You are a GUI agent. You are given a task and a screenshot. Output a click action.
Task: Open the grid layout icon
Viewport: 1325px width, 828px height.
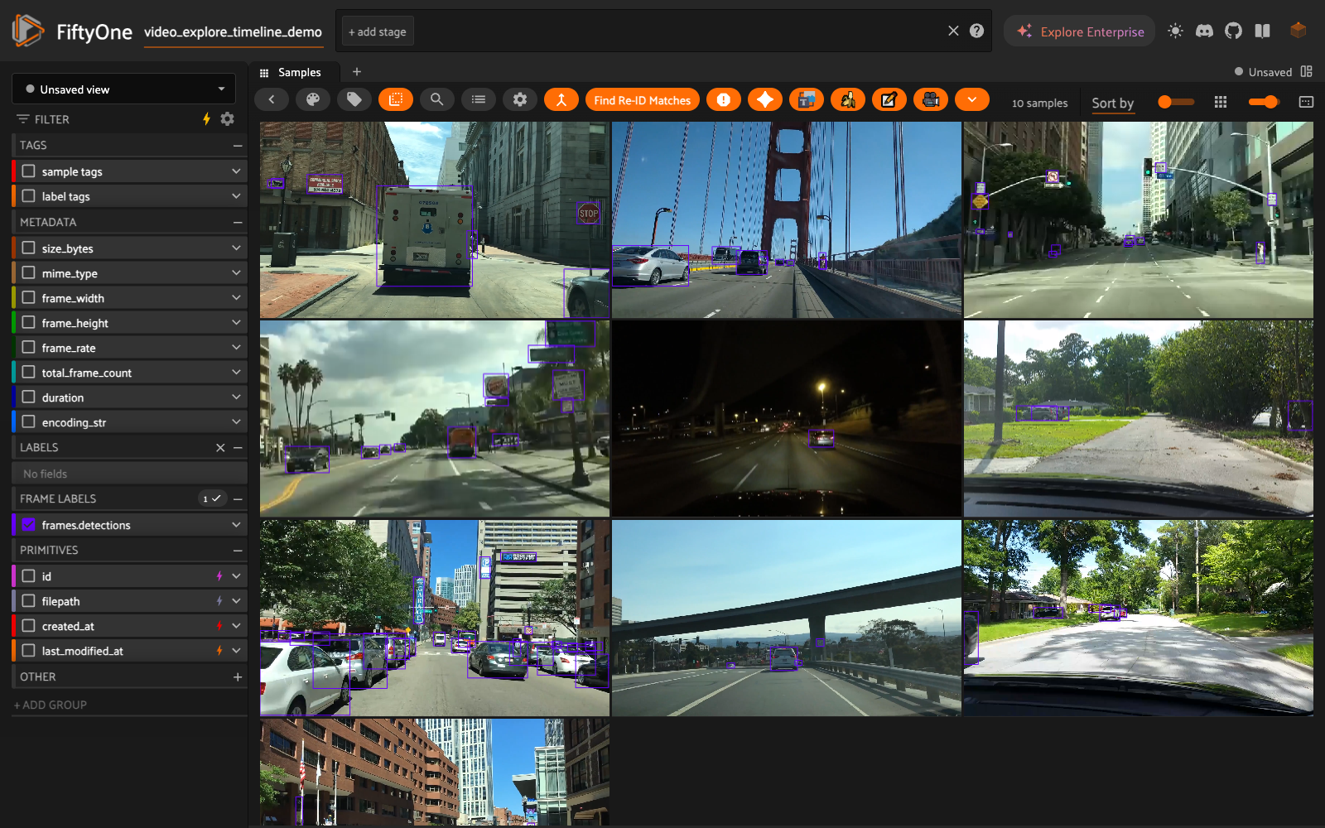(x=1221, y=102)
